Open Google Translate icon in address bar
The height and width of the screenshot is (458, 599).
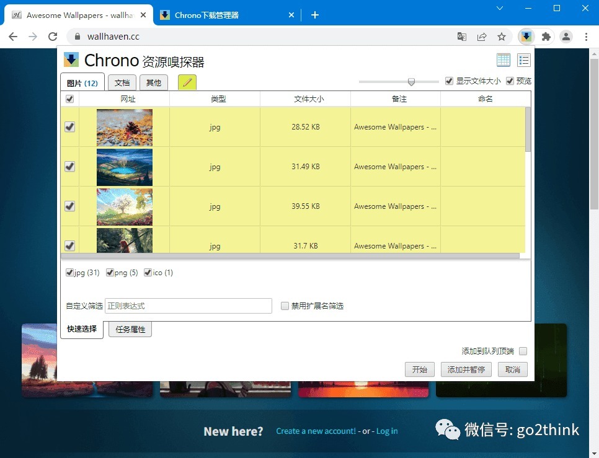tap(462, 37)
